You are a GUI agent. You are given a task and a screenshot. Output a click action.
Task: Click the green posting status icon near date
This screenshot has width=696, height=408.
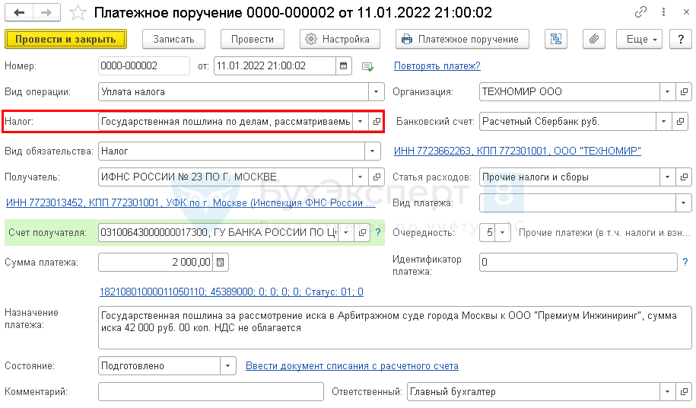click(368, 67)
